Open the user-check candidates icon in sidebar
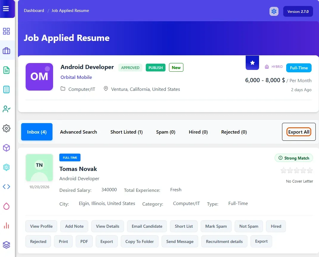This screenshot has height=257, width=319. click(6, 109)
